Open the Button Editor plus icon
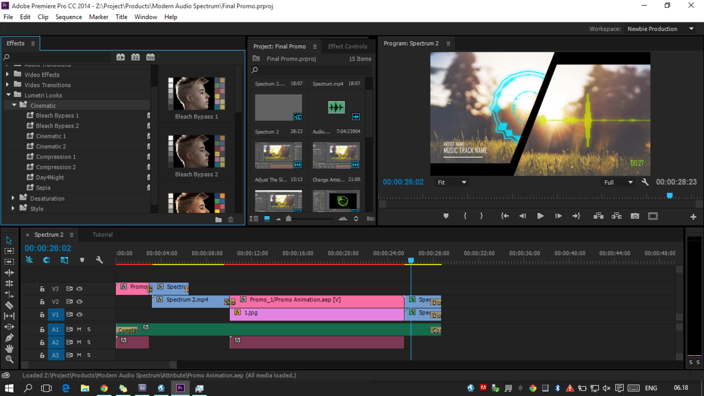Viewport: 704px width, 396px height. (x=693, y=217)
